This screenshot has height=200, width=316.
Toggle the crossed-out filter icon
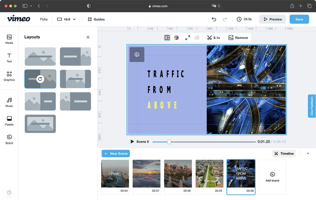197,38
